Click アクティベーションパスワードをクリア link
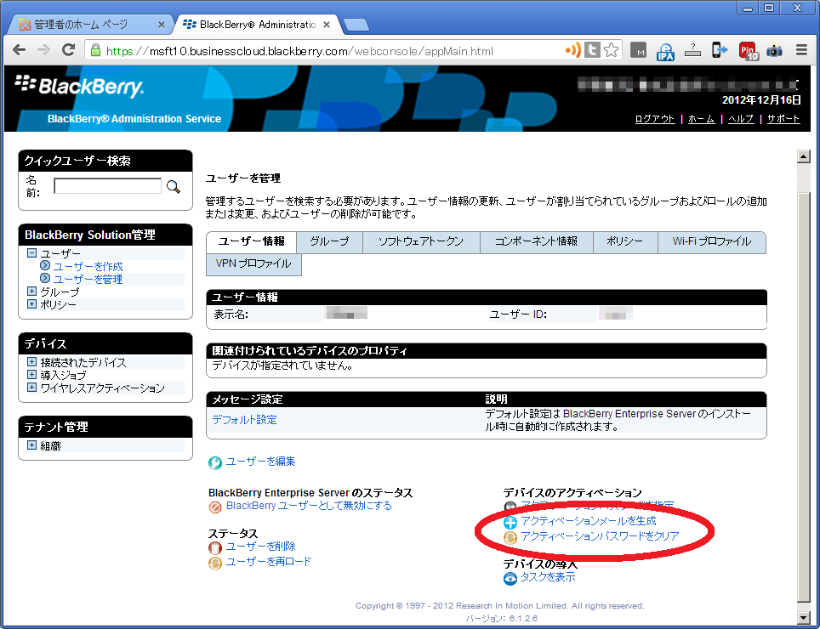This screenshot has height=629, width=820. coord(600,536)
